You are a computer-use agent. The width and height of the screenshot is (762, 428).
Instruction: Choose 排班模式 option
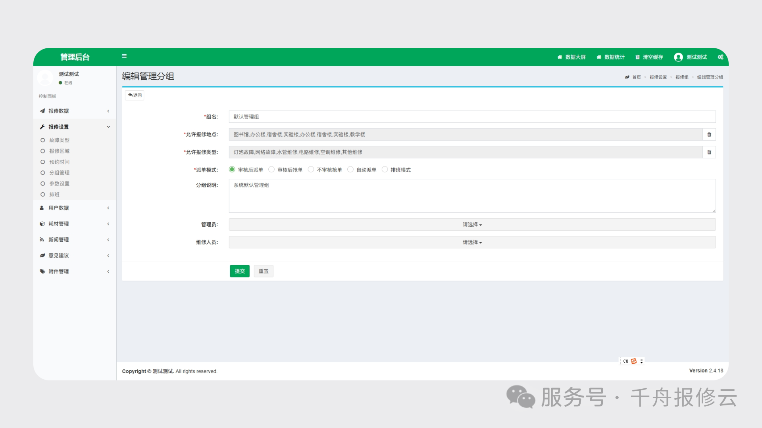pos(385,169)
